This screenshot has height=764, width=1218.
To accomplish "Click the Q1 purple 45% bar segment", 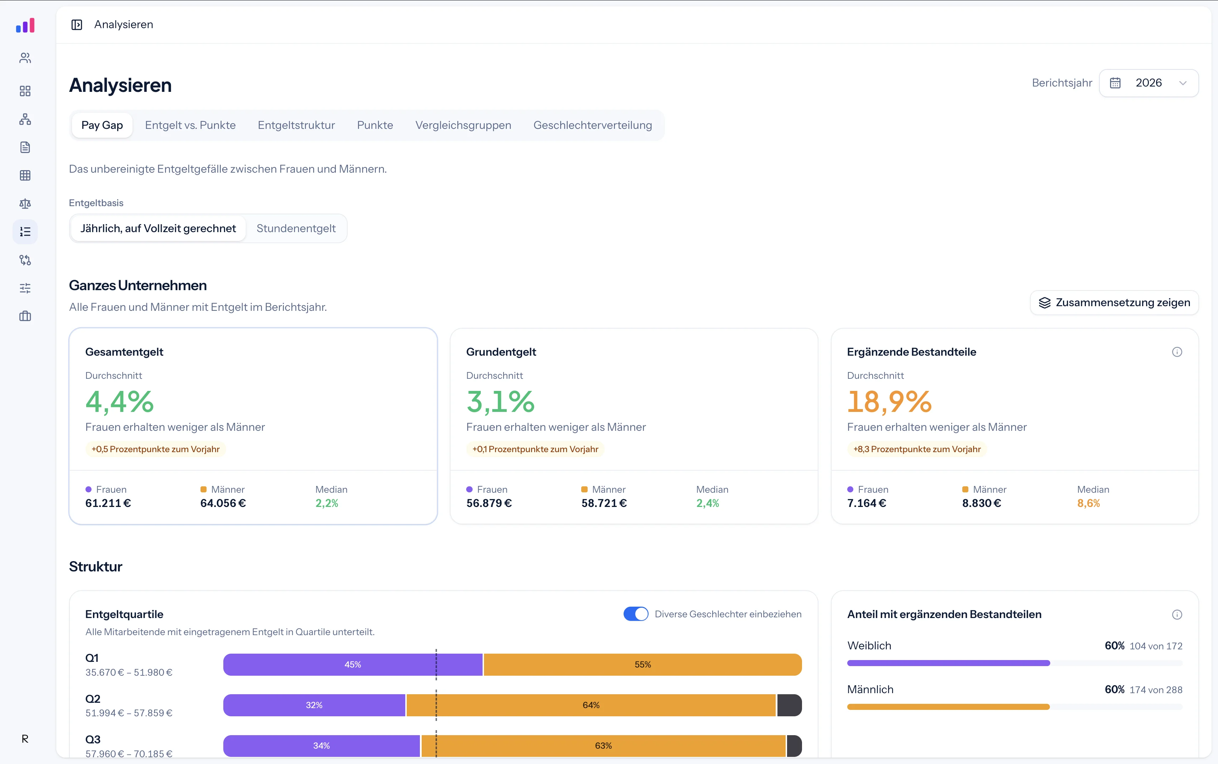I will [x=353, y=664].
